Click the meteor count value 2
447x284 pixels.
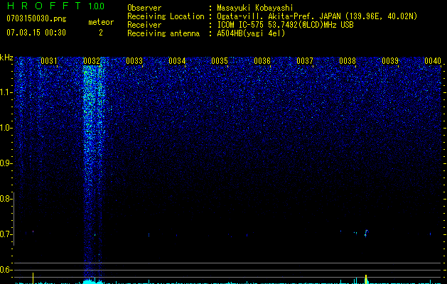click(101, 33)
